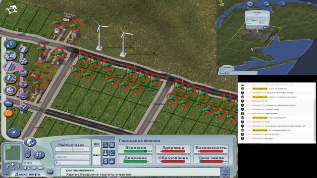Screen dimensions: 317x178
Task: Click the Цена земли opinion meter
Action: [x=211, y=159]
